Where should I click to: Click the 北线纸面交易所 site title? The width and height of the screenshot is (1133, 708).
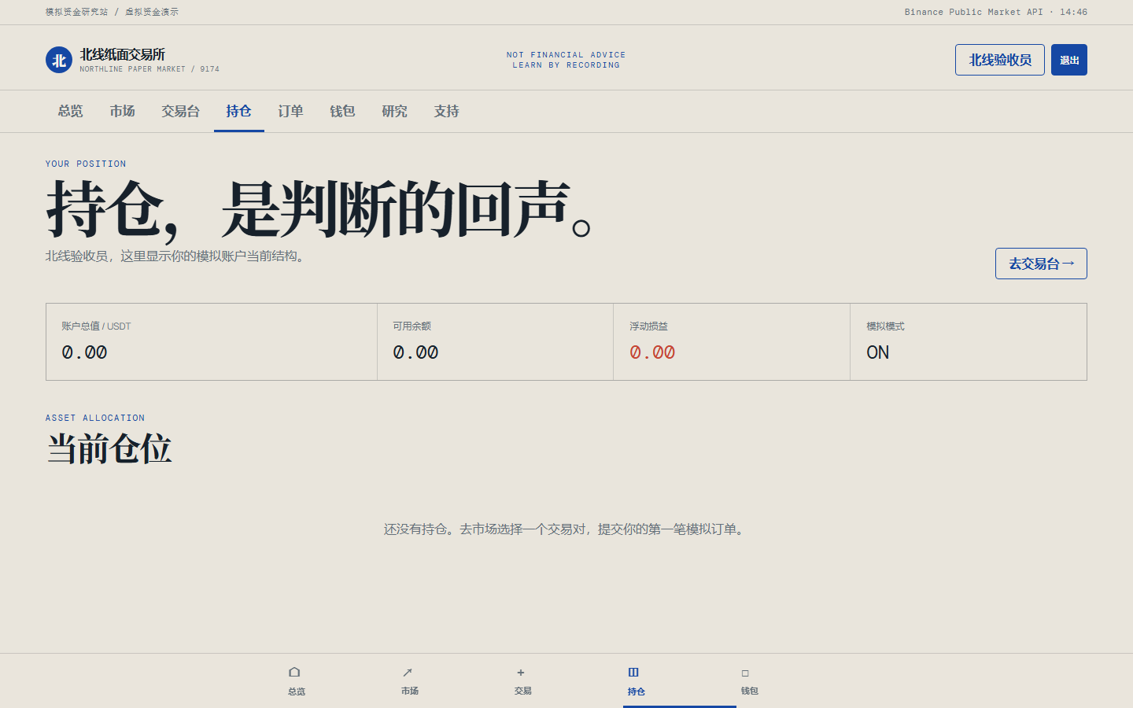coord(122,54)
